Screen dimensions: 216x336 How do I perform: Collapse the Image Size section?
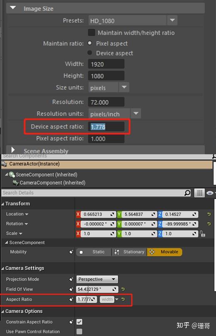pos(13,8)
